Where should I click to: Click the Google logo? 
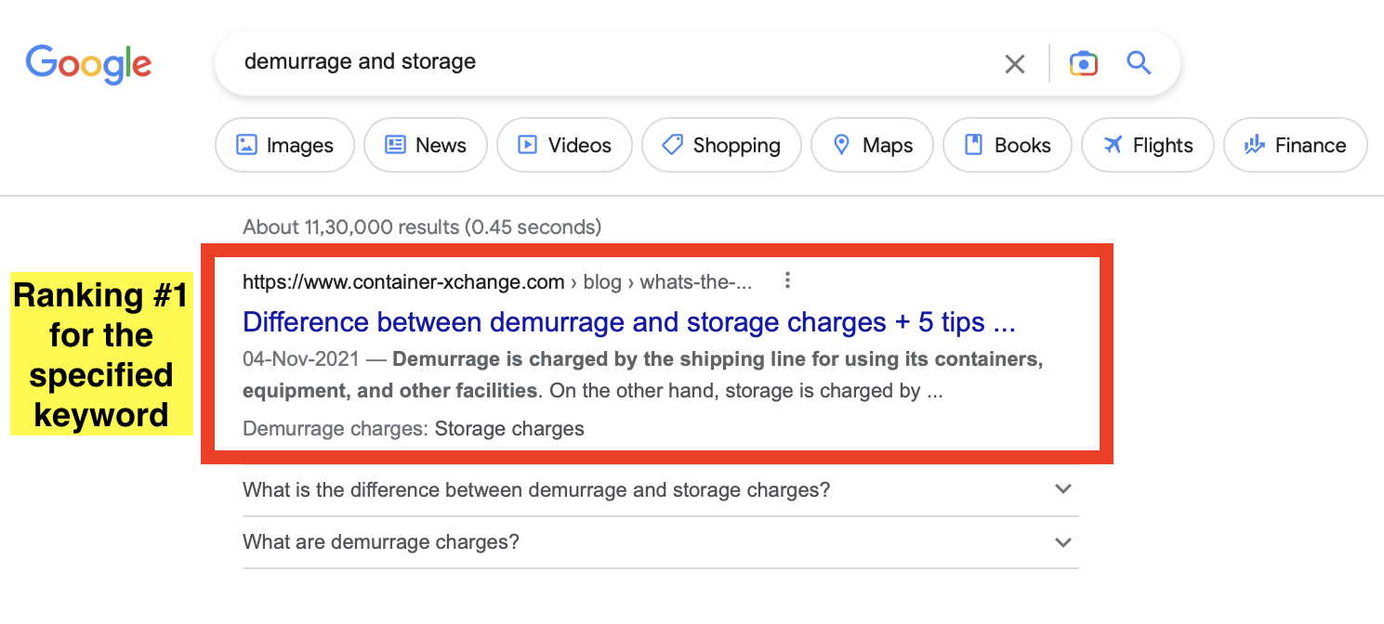point(88,63)
